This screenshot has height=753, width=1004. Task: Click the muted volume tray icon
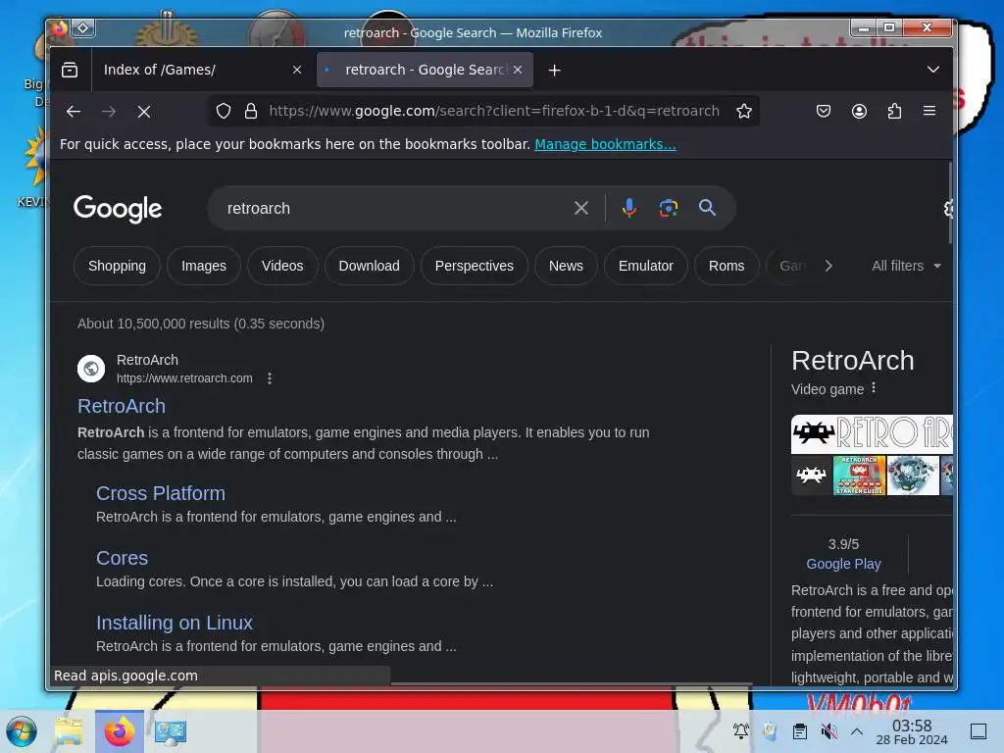(x=828, y=731)
